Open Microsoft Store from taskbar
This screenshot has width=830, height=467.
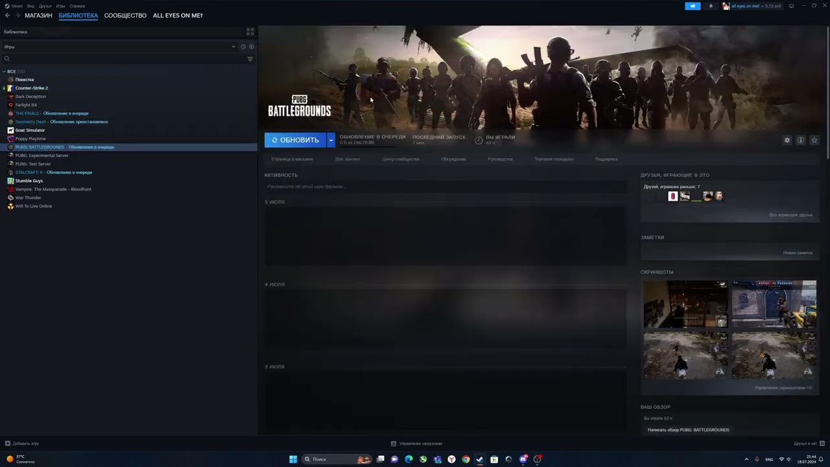pyautogui.click(x=494, y=459)
